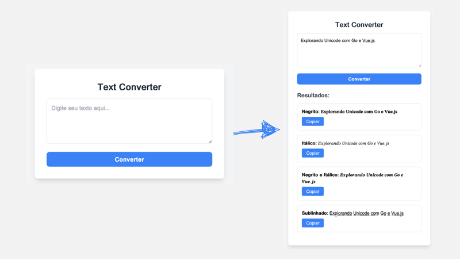Image resolution: width=460 pixels, height=259 pixels.
Task: Copy the Negrito result with its Copiar button
Action: pos(312,121)
